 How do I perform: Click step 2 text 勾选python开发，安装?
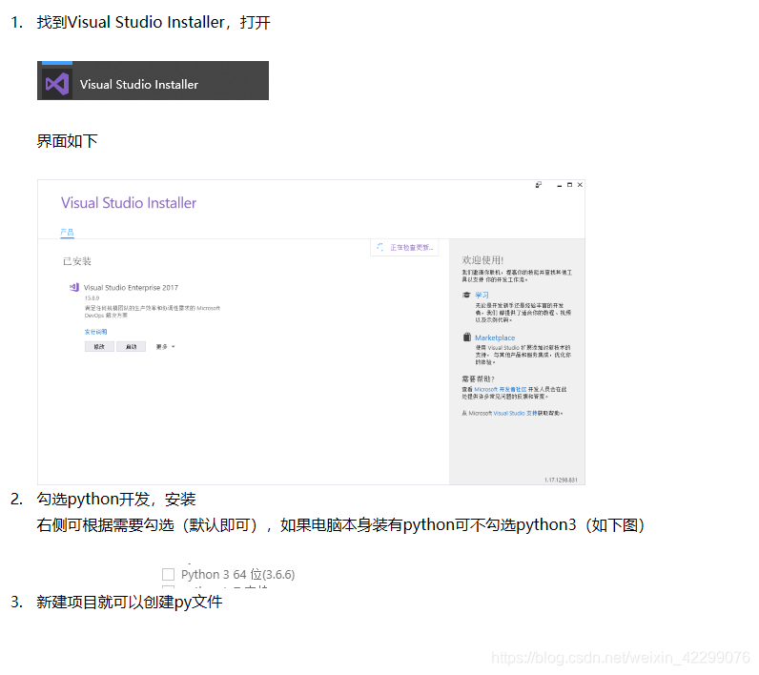(x=116, y=499)
